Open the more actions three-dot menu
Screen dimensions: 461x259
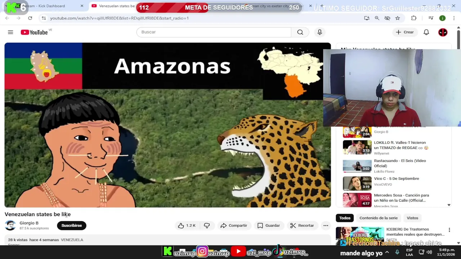(x=326, y=226)
